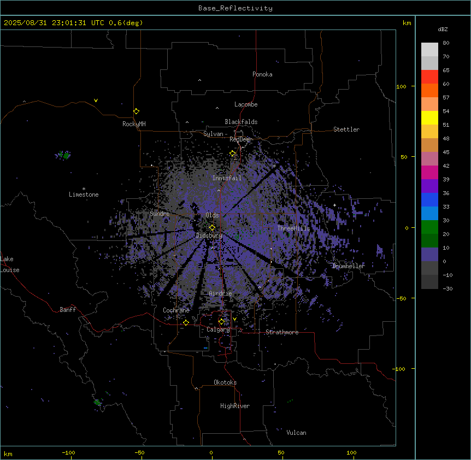Click the green echo cluster northwest of Limestone
Screen dimensions: 471x460
pos(63,155)
